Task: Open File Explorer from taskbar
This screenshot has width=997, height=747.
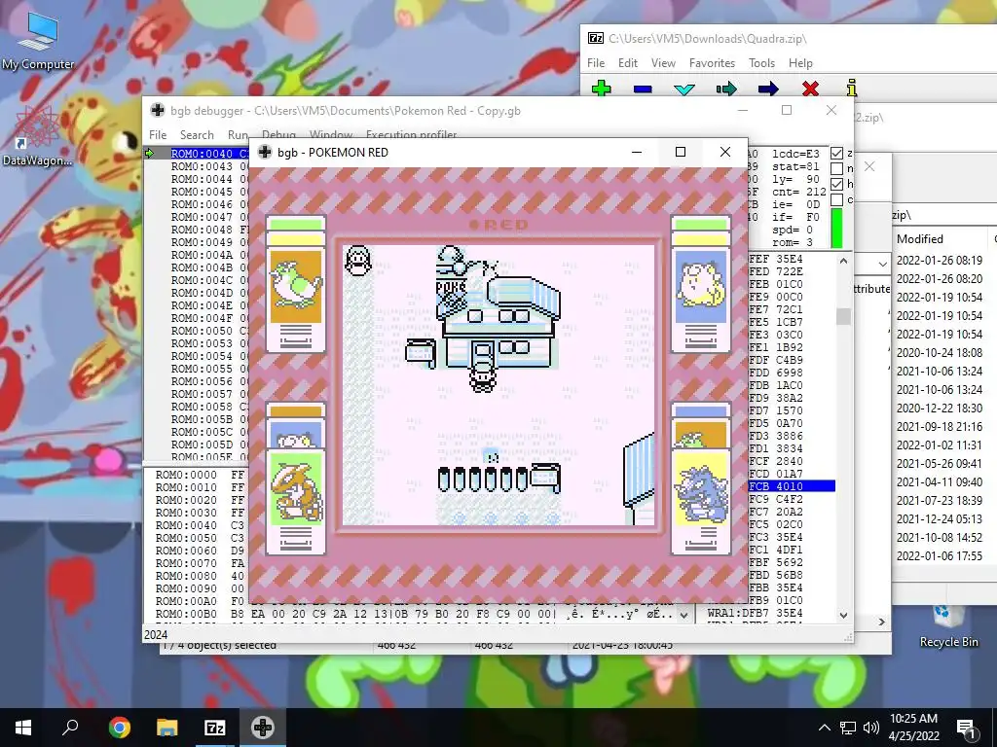Action: [166, 728]
